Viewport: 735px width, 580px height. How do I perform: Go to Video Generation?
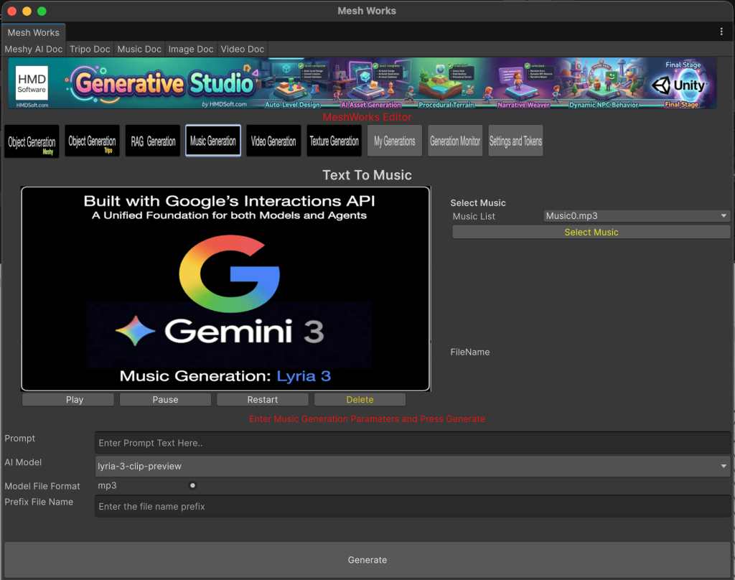click(x=273, y=141)
